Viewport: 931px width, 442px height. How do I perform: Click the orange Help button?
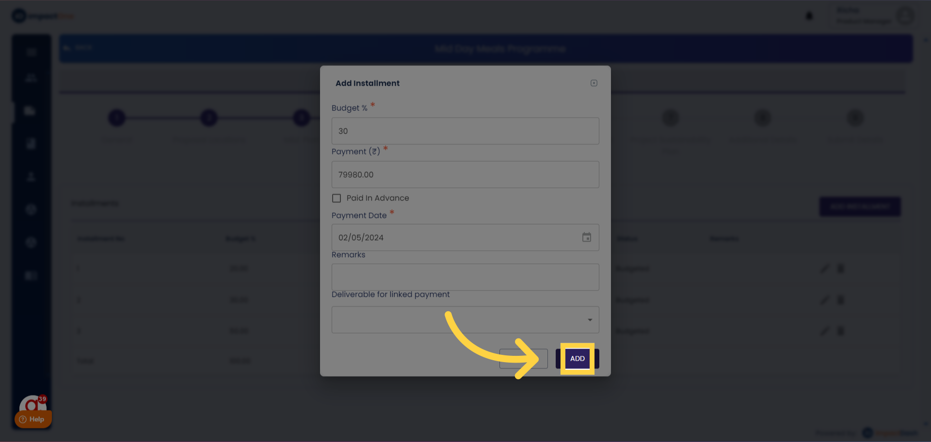point(32,419)
